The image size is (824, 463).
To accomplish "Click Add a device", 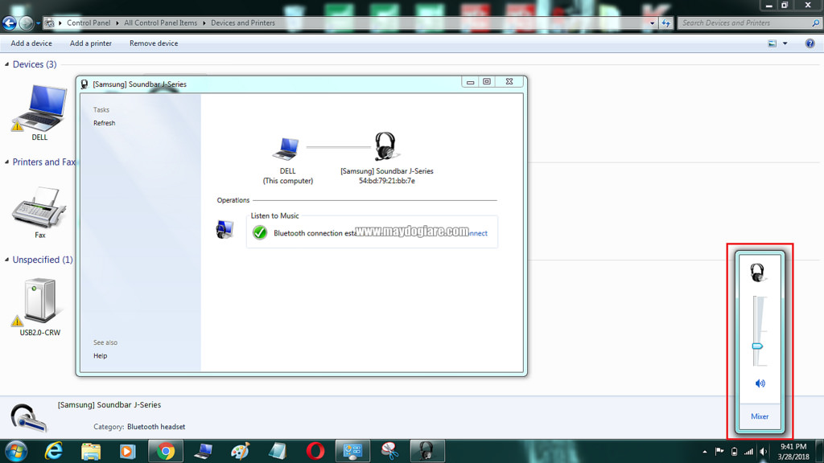I will tap(31, 43).
